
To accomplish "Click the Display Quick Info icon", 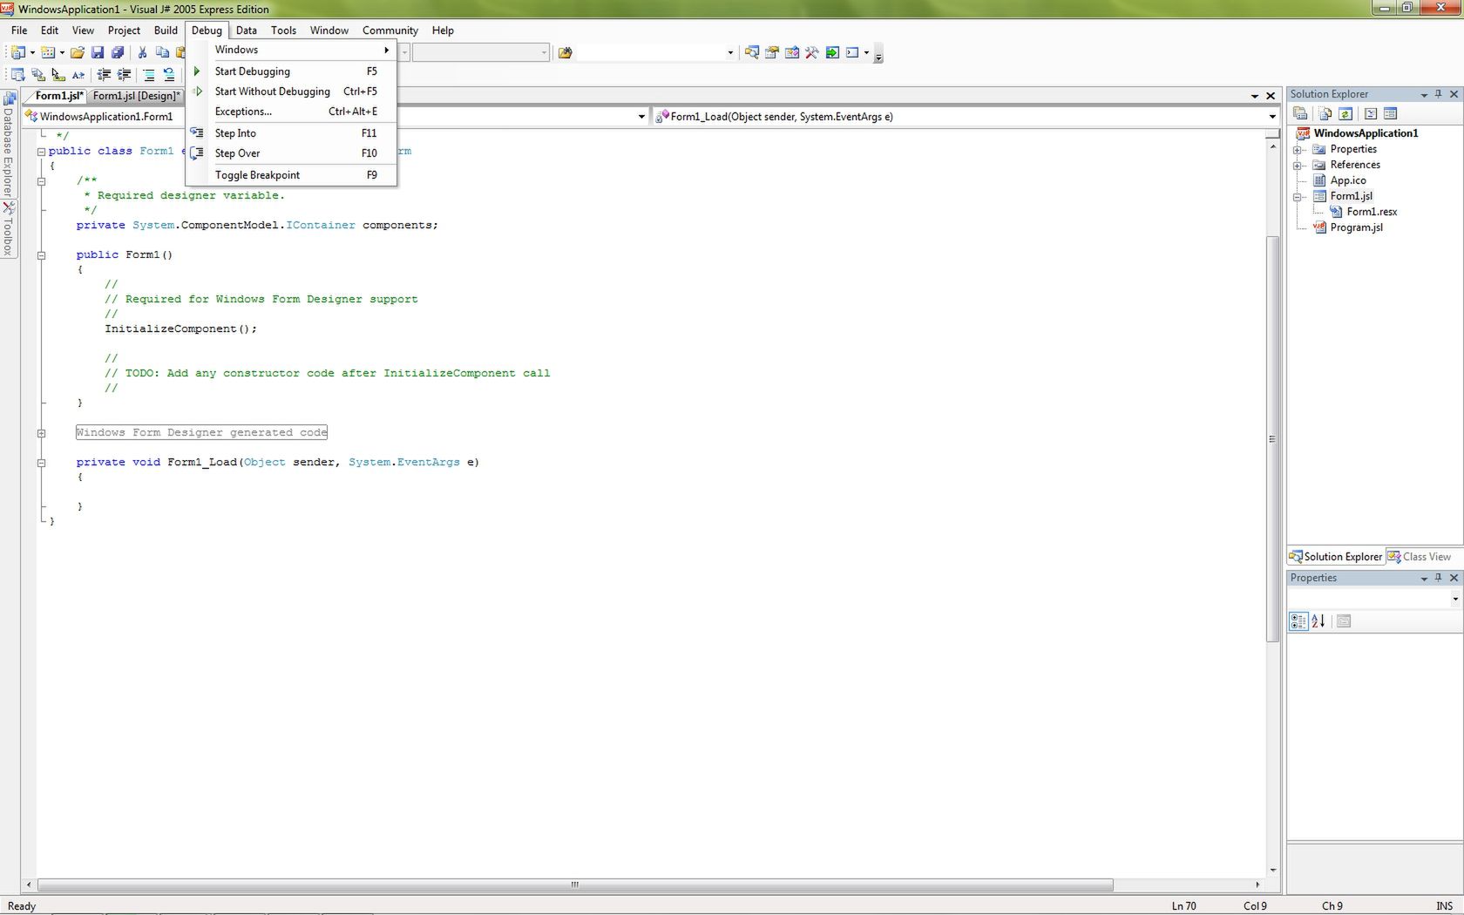I will coord(58,75).
